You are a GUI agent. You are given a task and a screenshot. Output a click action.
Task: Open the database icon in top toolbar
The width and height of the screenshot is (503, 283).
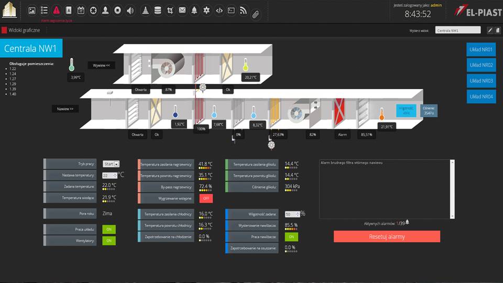point(158,10)
